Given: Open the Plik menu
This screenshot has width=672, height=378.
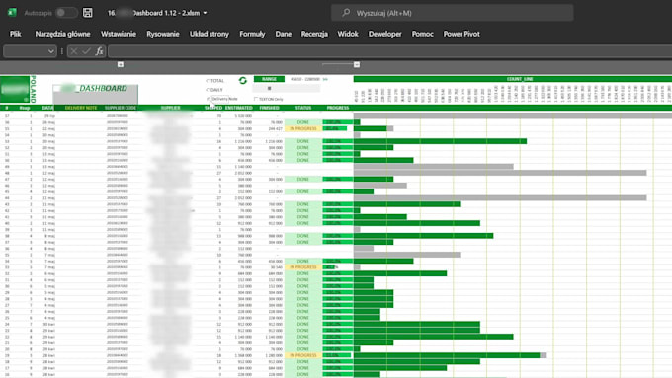Looking at the screenshot, I should (16, 34).
